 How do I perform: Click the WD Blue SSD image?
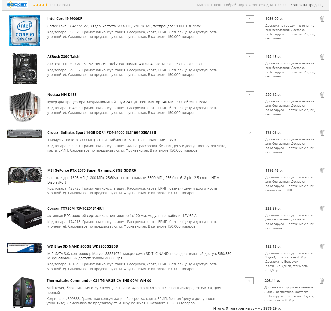click(x=25, y=248)
